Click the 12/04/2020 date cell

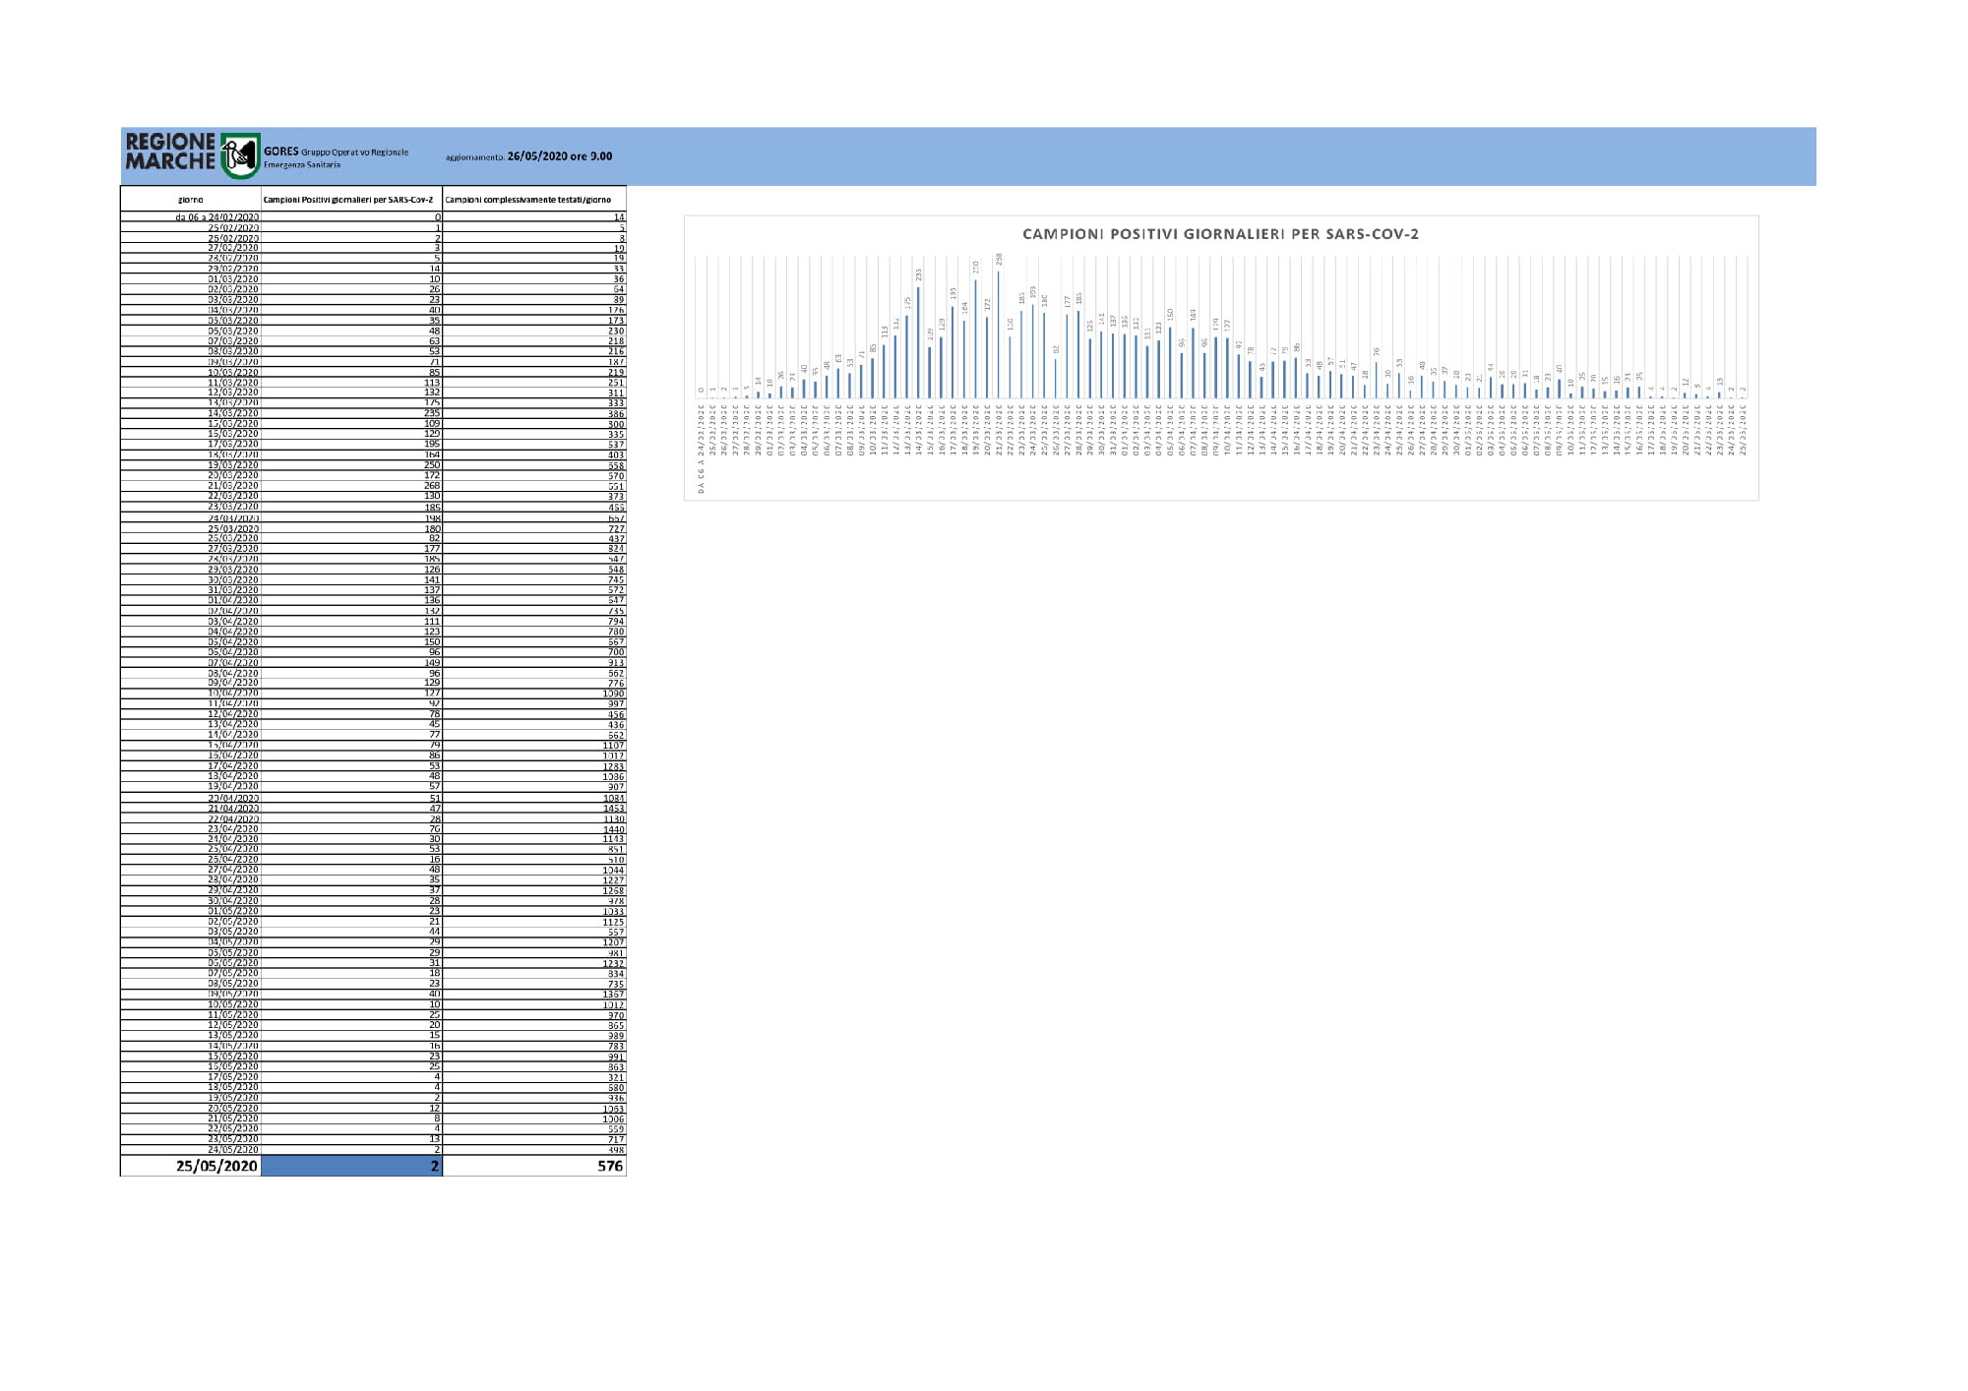click(x=233, y=715)
